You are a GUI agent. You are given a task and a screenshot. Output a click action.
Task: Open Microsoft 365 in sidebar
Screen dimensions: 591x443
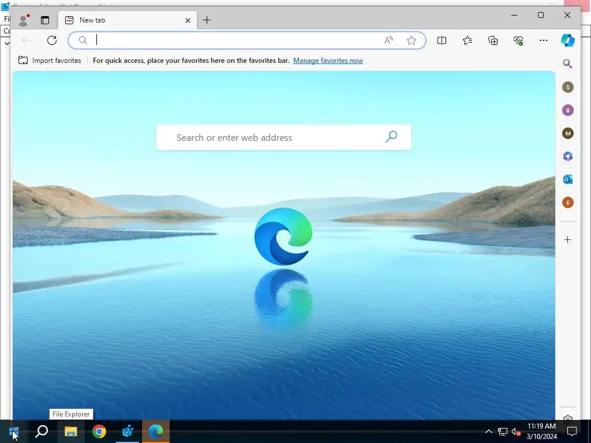(568, 156)
